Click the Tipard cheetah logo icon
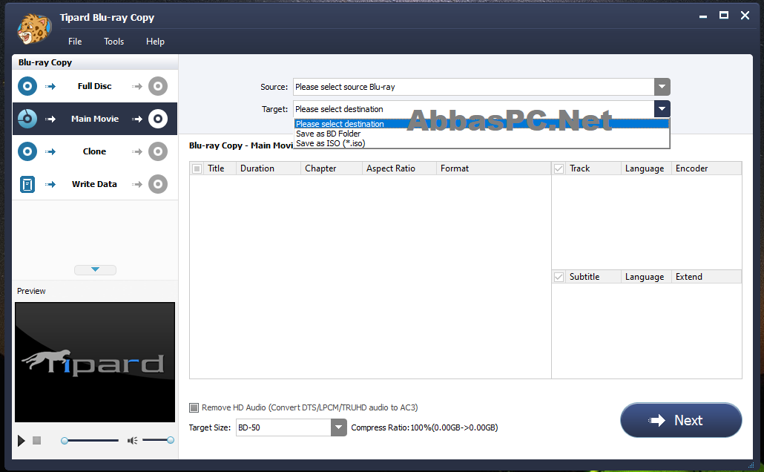764x472 pixels. (34, 28)
